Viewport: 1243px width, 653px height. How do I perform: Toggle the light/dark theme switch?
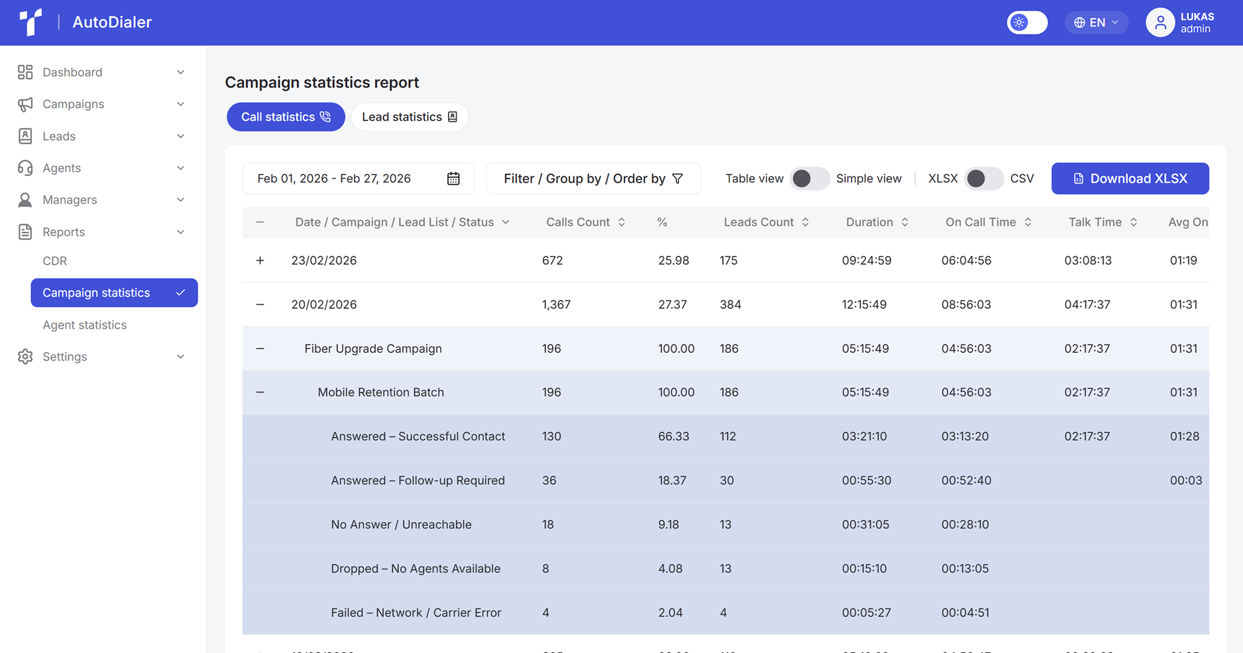1027,22
